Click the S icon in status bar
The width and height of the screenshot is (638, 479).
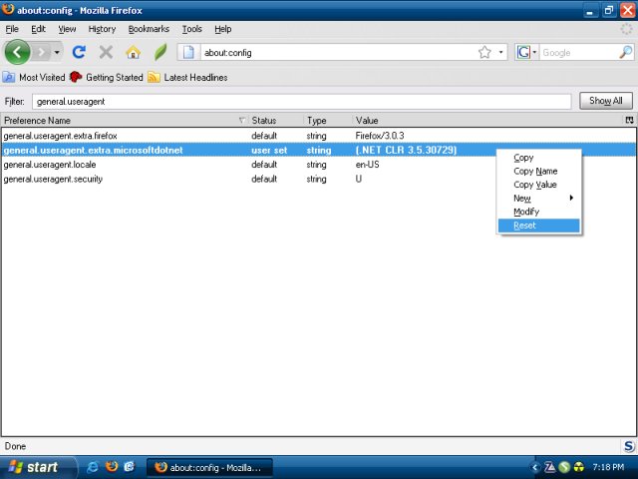tap(628, 446)
